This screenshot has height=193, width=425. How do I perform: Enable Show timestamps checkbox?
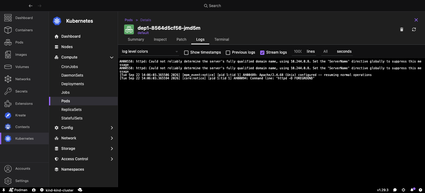pos(186,52)
